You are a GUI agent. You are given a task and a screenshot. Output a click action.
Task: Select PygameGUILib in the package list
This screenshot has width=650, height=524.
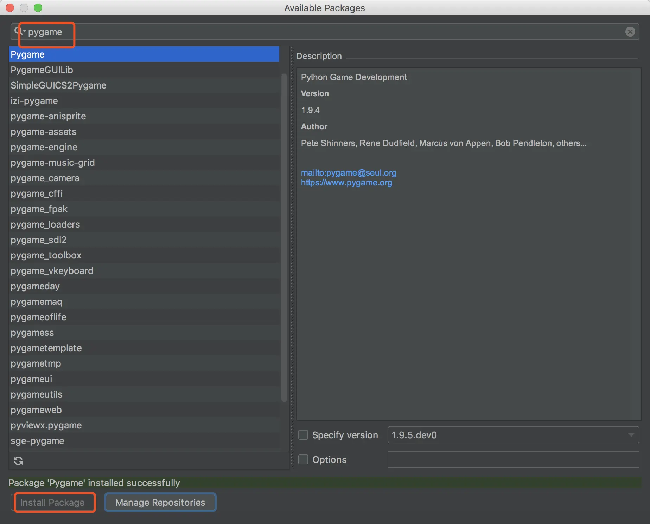[144, 70]
